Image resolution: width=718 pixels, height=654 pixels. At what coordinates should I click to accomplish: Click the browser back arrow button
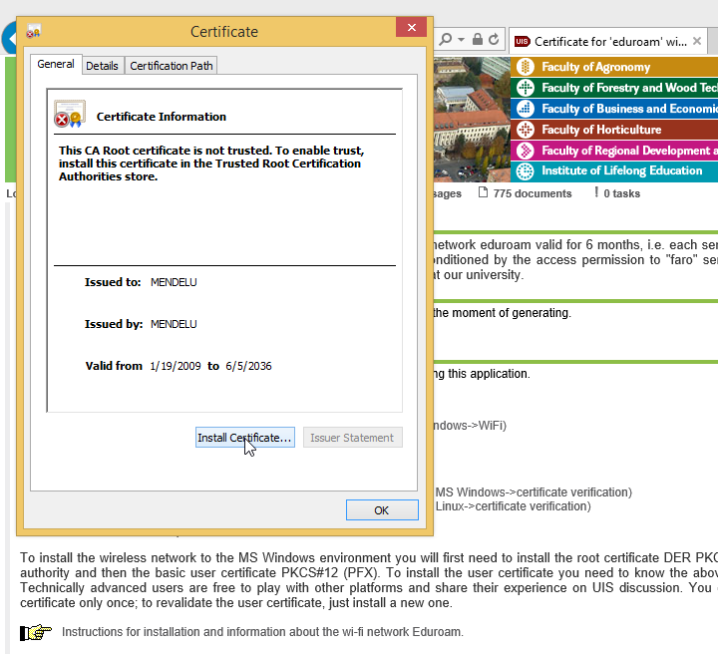coord(9,39)
